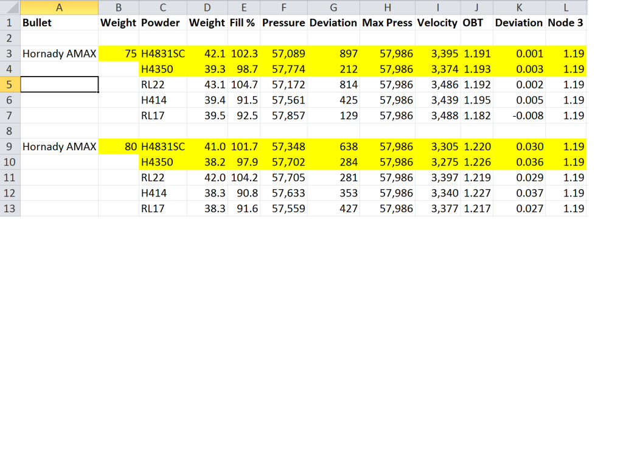Click the deviation cell "-0.008"
The image size is (623, 467).
tap(520, 116)
